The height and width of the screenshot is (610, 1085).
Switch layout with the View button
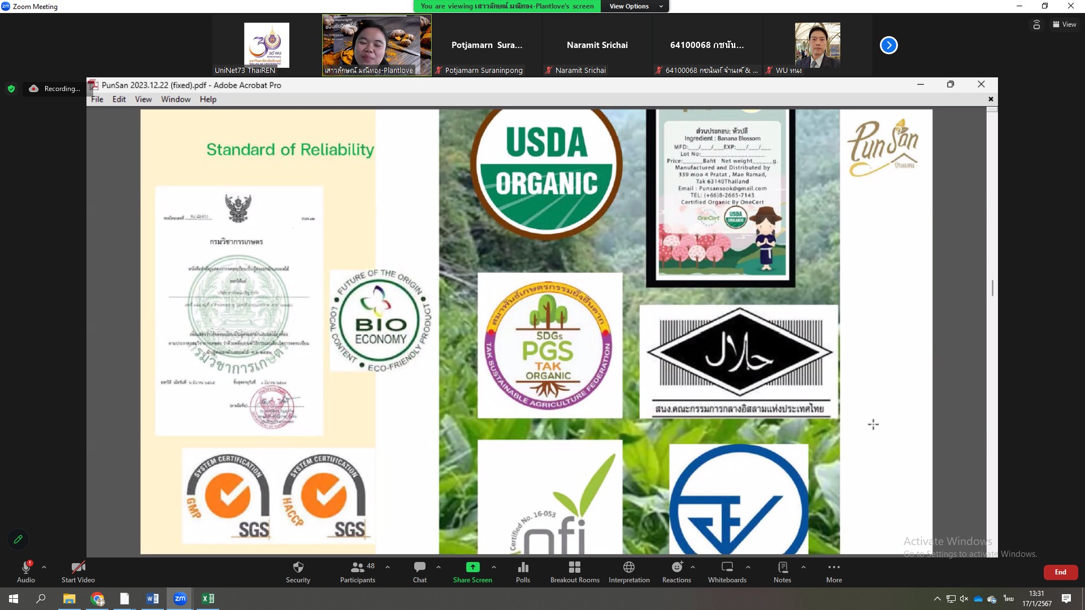[x=1064, y=24]
